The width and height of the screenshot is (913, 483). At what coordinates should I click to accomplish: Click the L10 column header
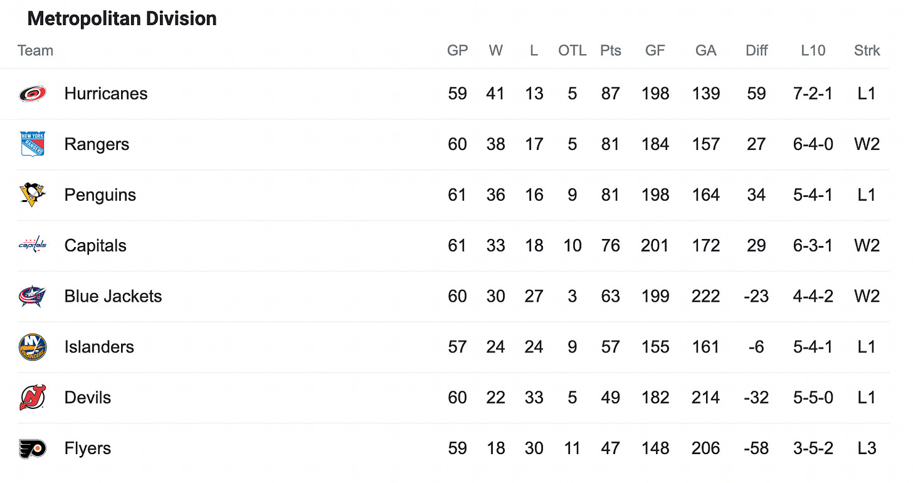click(813, 51)
